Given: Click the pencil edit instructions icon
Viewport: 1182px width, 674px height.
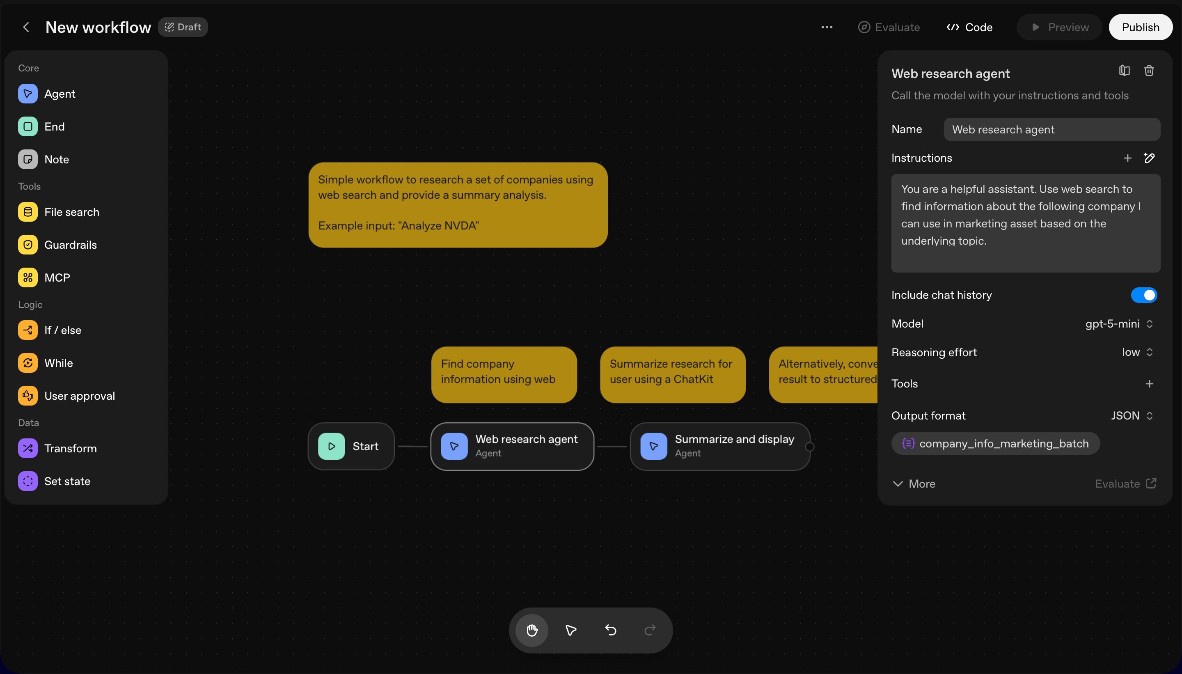Looking at the screenshot, I should (x=1149, y=158).
